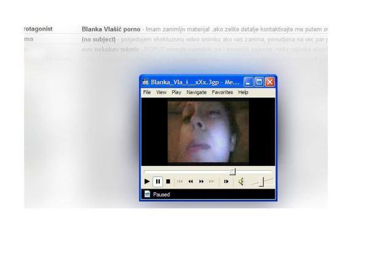This screenshot has height=266, width=369.
Task: Step forward one frame
Action: coord(226,181)
